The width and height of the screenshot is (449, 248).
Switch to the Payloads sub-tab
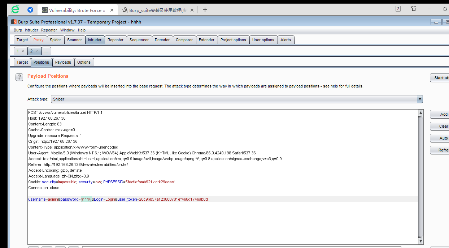point(63,62)
